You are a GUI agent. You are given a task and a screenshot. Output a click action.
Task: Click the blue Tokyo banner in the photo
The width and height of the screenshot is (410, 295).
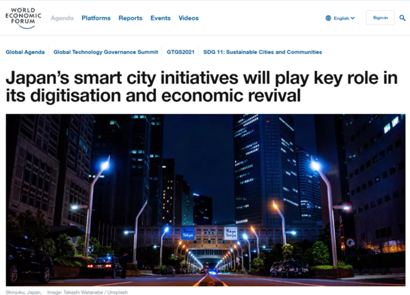188,233
